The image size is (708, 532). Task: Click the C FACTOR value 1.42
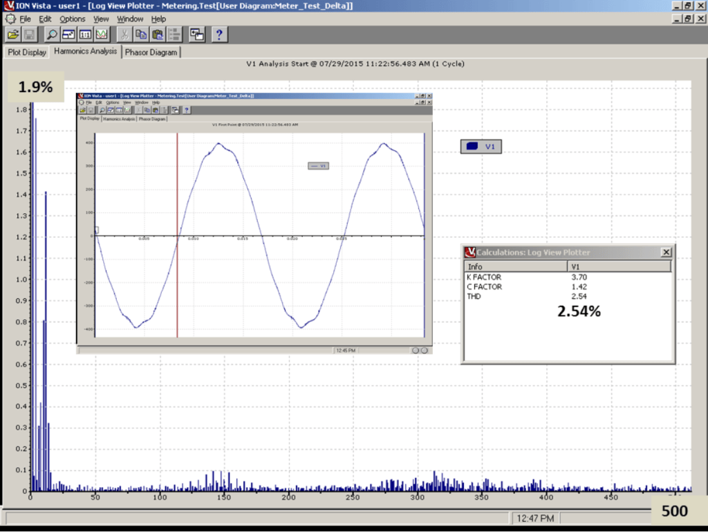(579, 287)
